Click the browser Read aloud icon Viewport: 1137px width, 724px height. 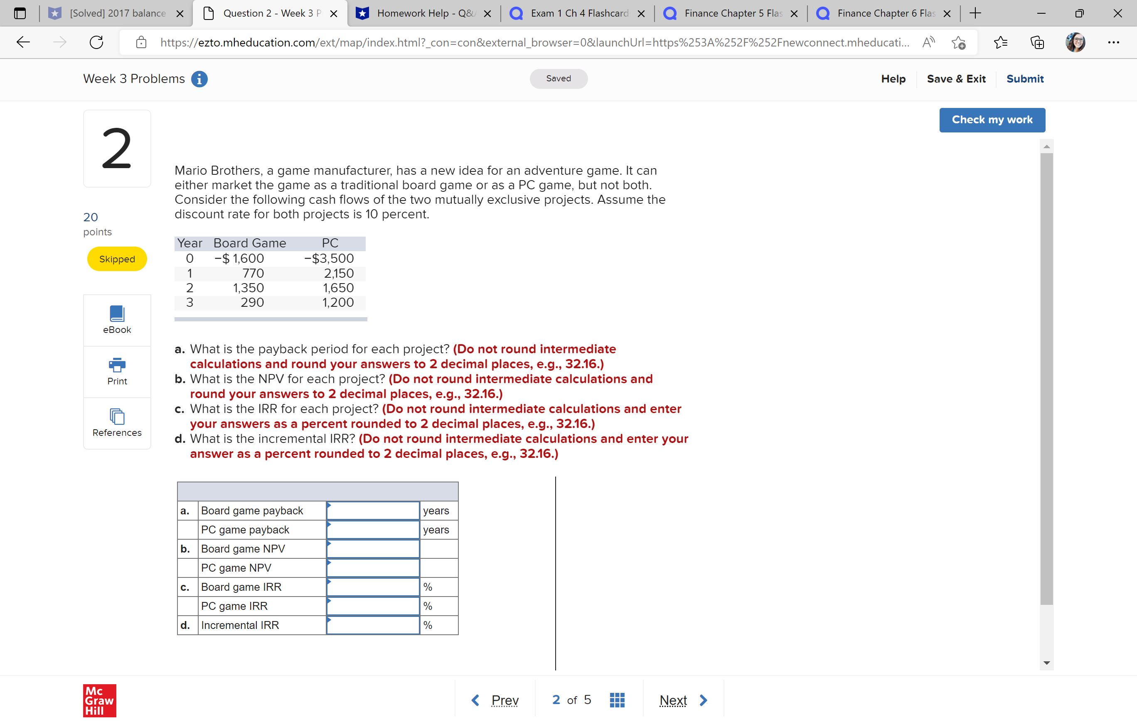(928, 42)
